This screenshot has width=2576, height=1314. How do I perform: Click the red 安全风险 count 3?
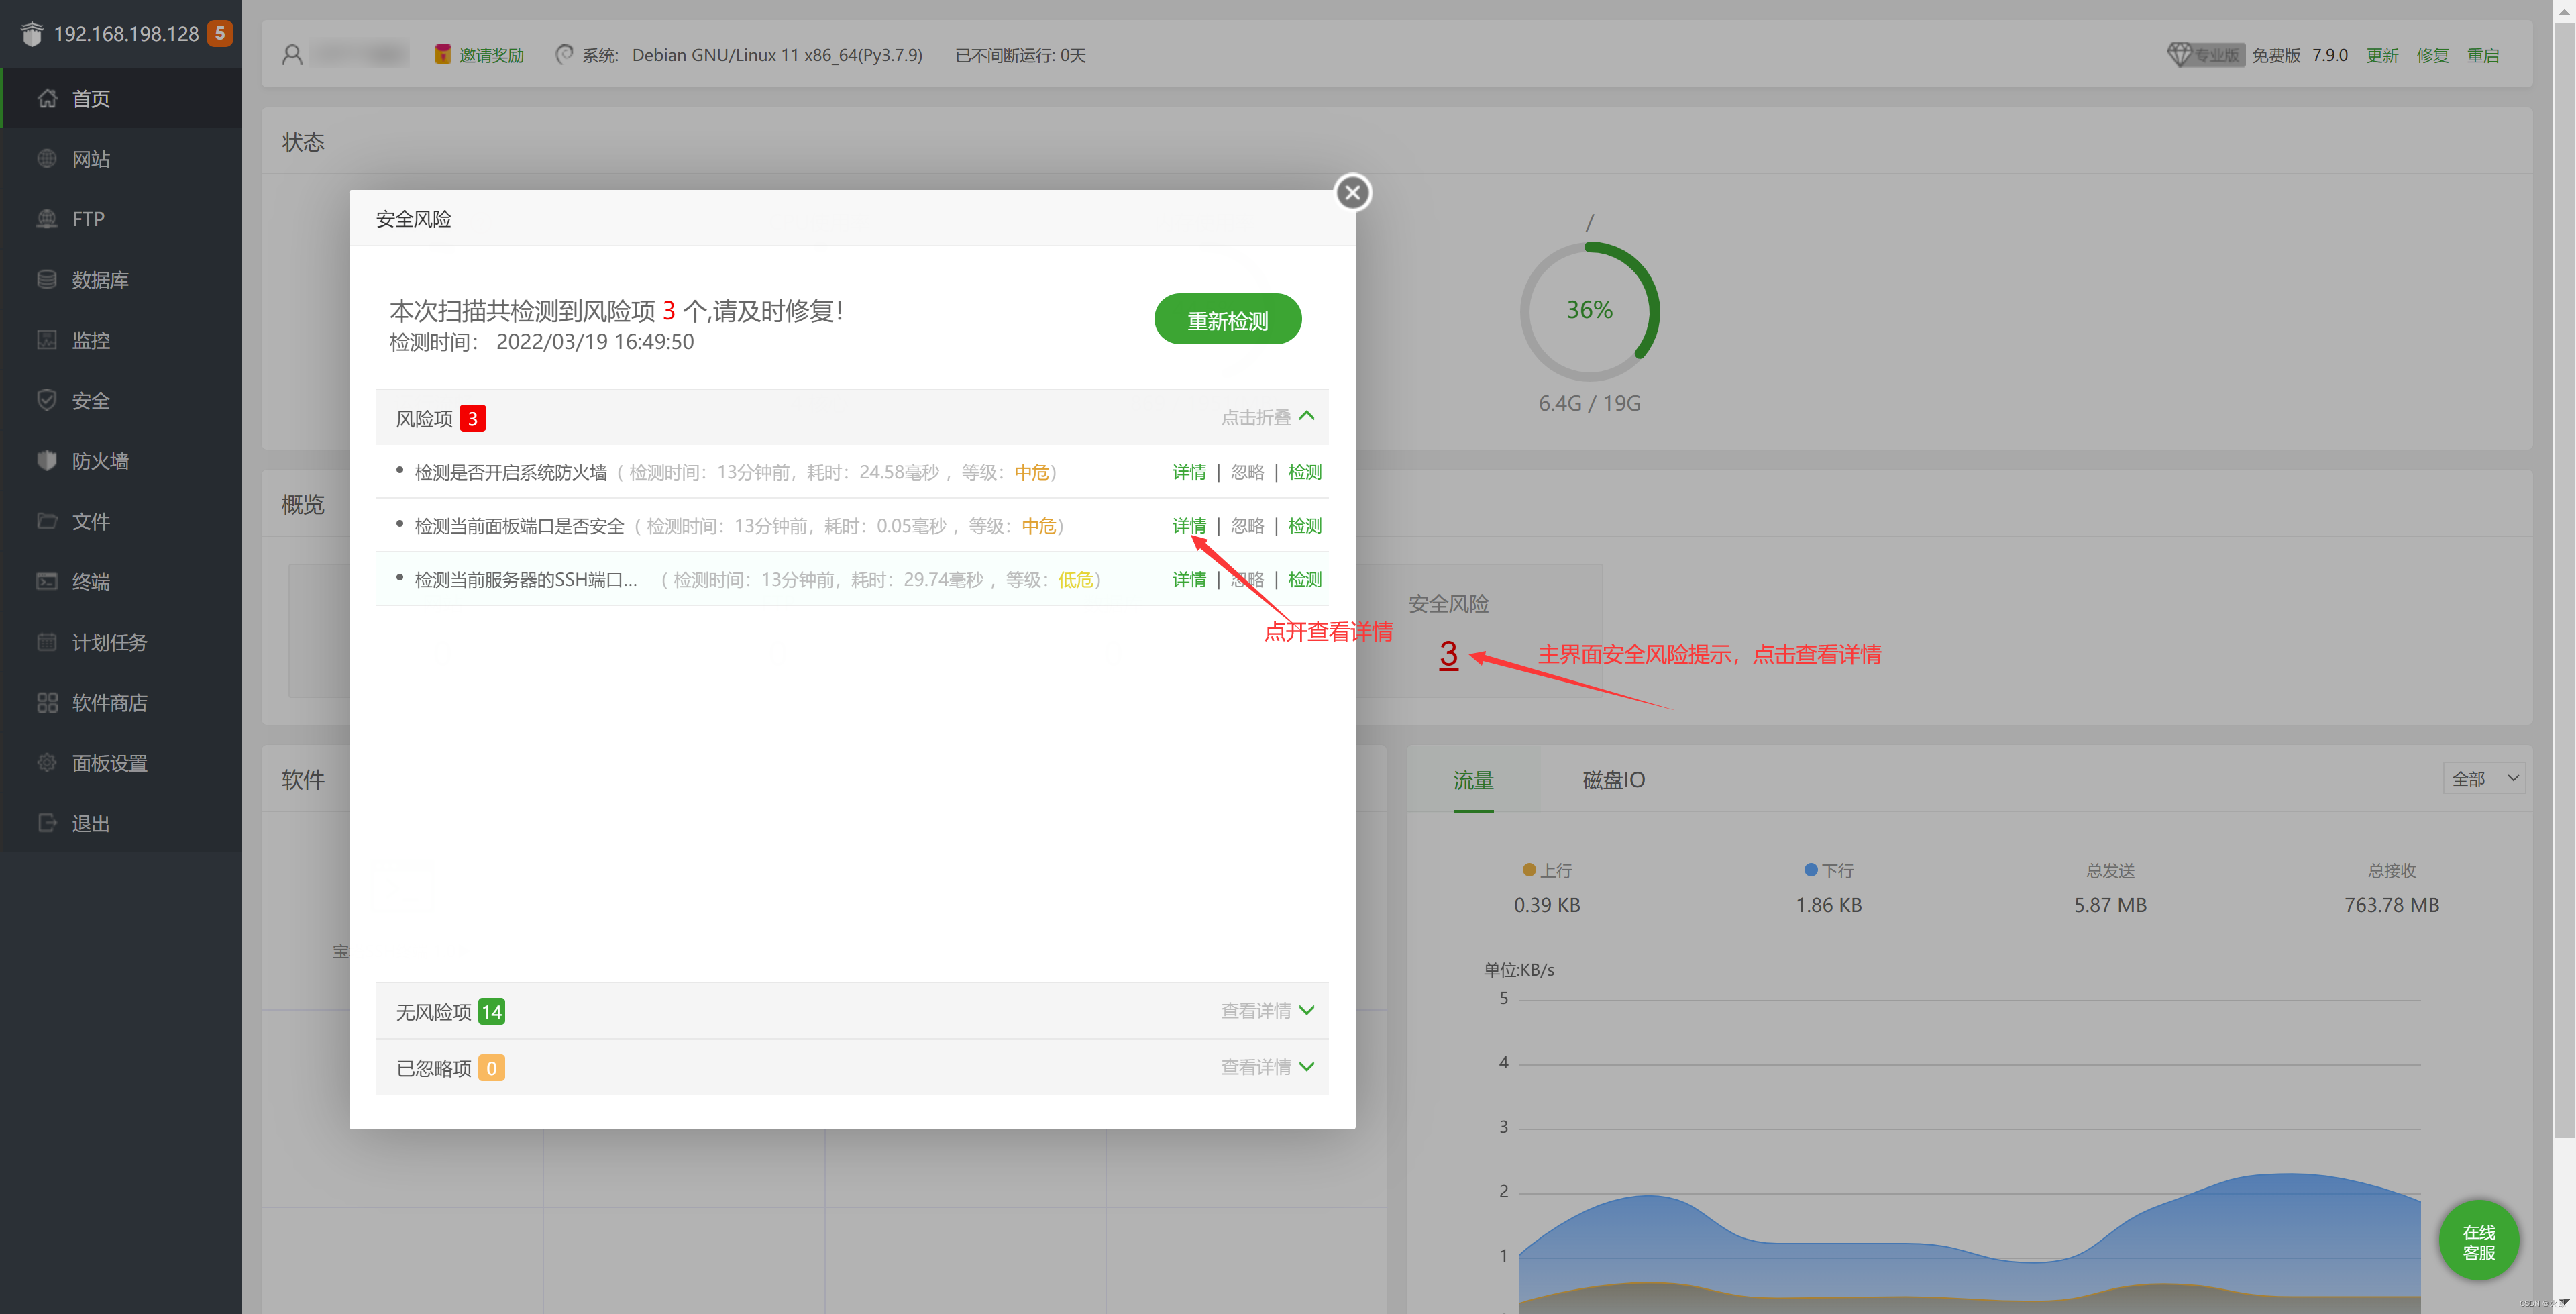(x=1448, y=654)
